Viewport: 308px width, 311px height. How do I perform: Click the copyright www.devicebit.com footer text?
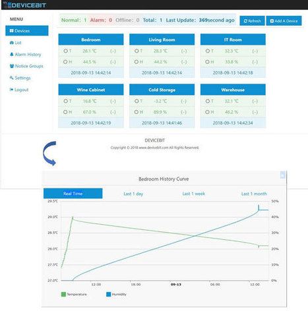click(155, 148)
